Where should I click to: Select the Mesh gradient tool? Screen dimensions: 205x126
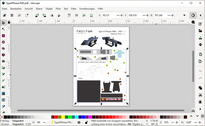coord(3,100)
